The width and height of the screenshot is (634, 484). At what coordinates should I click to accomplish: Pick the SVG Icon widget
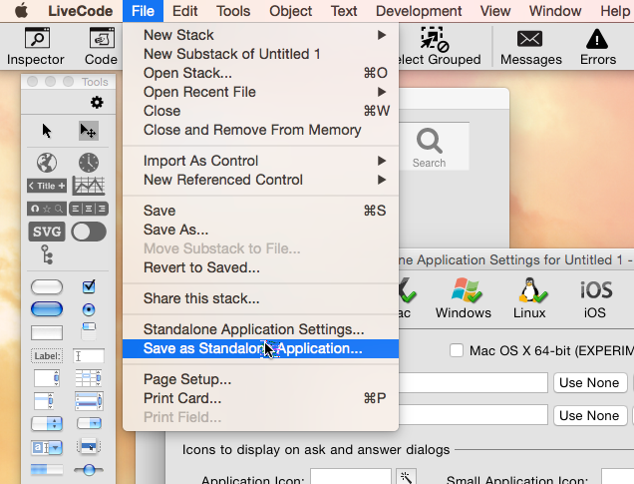[47, 232]
